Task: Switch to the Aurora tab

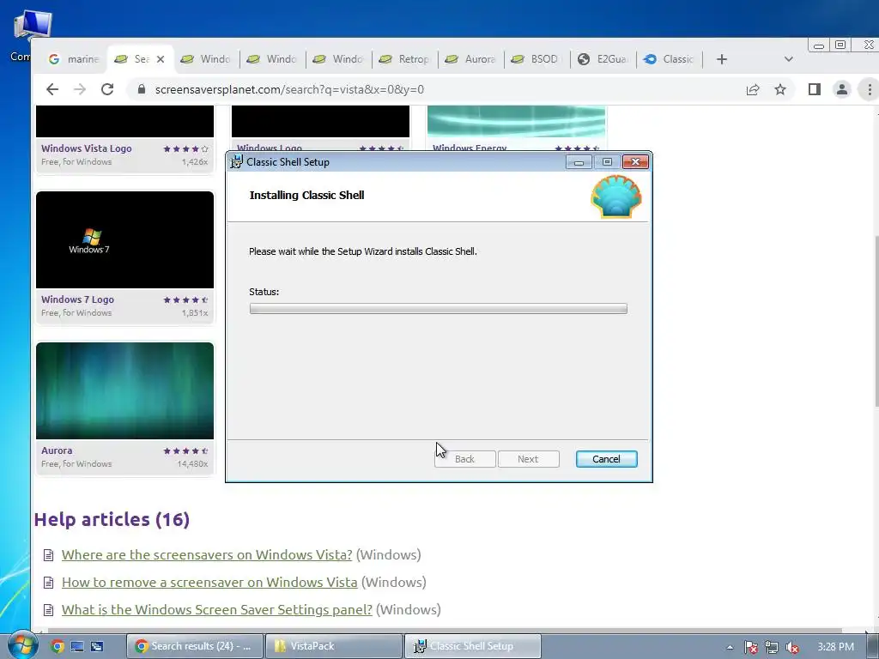Action: (471, 59)
